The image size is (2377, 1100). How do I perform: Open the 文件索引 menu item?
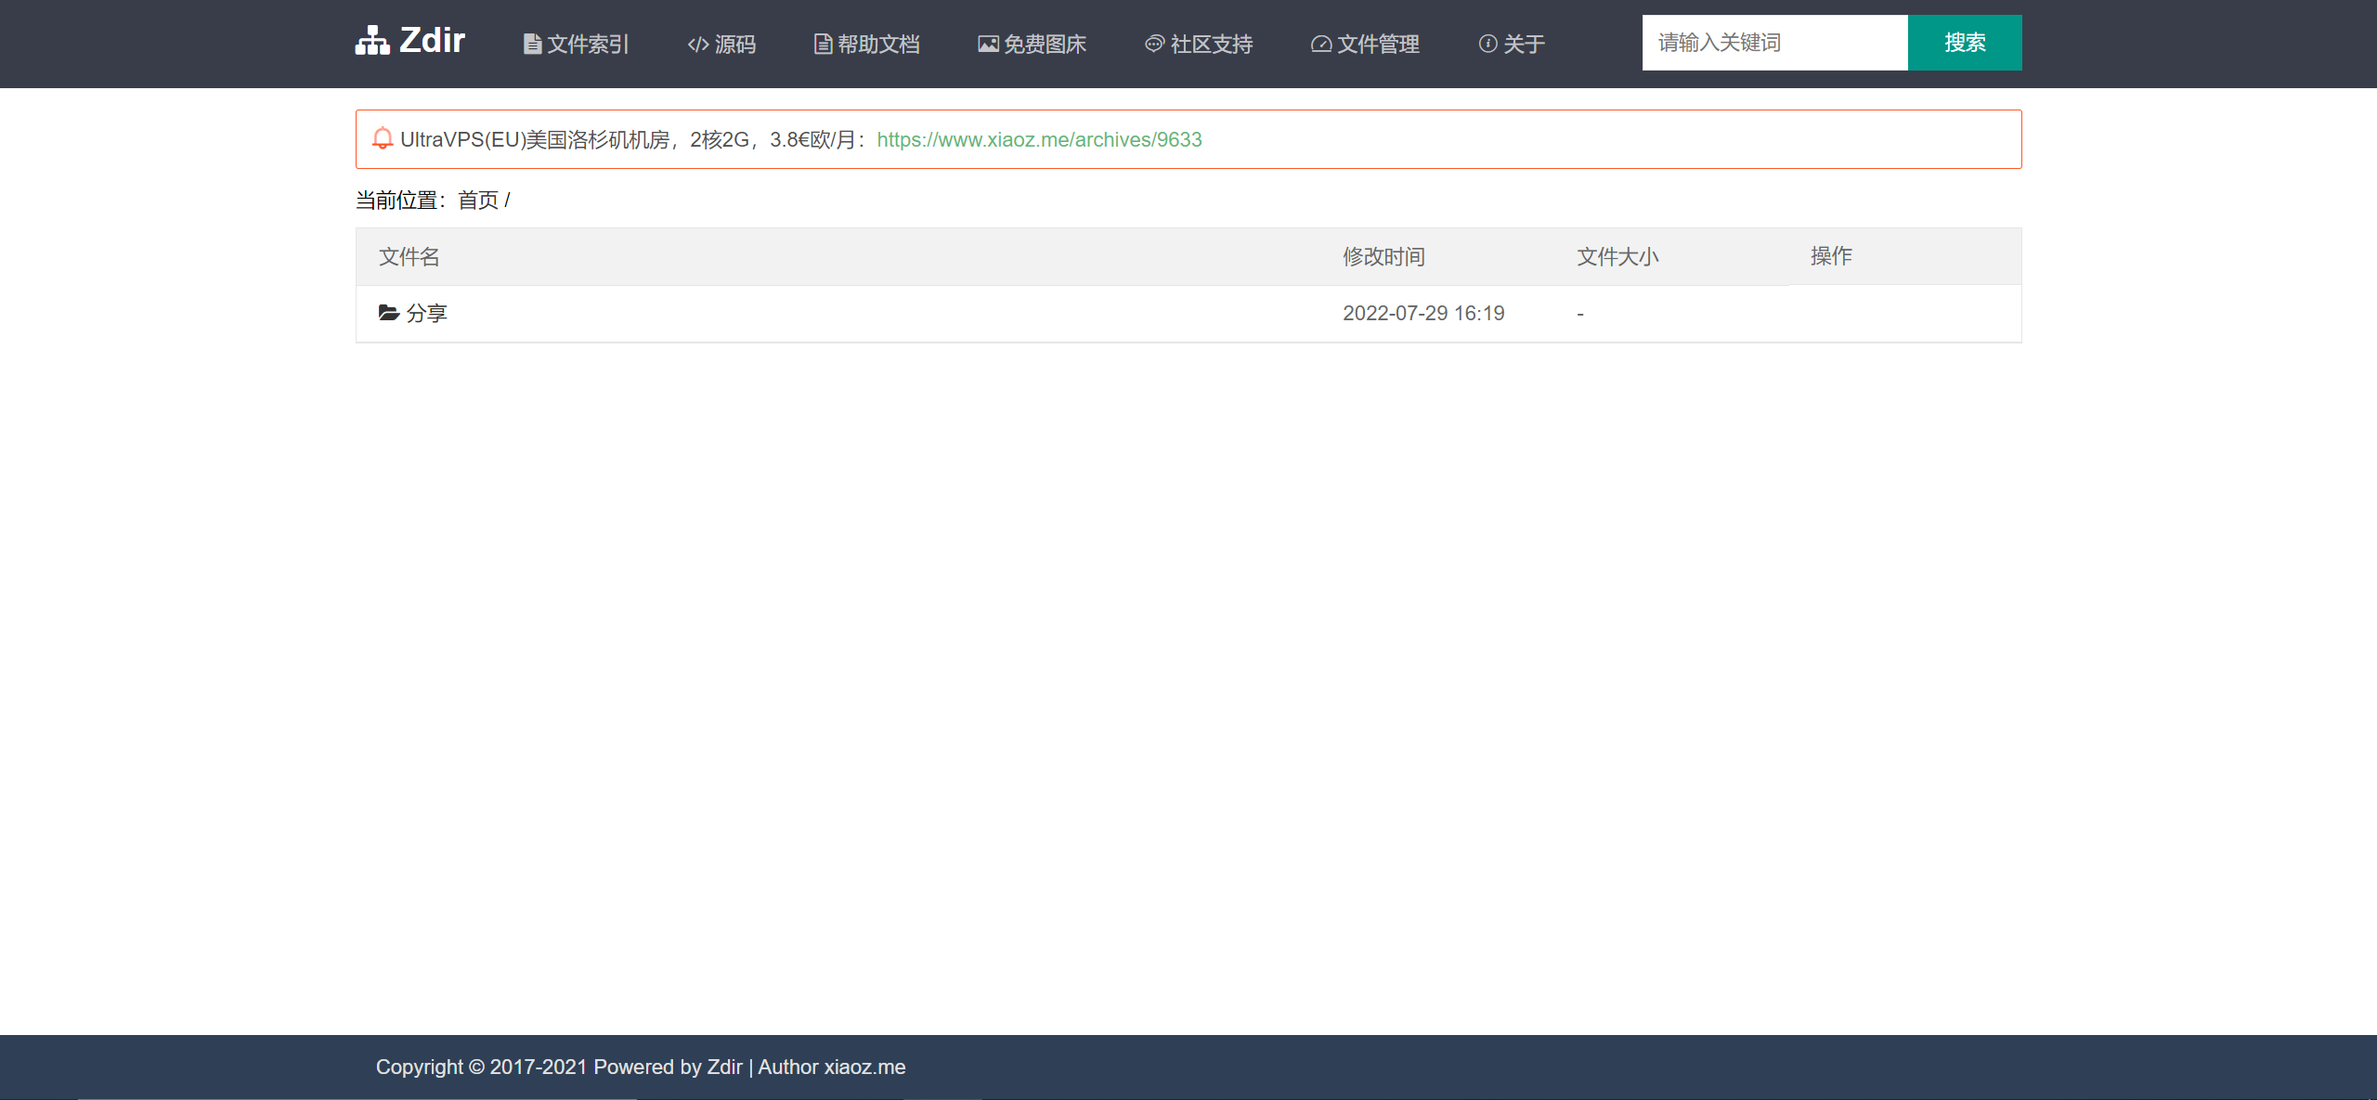tap(588, 45)
